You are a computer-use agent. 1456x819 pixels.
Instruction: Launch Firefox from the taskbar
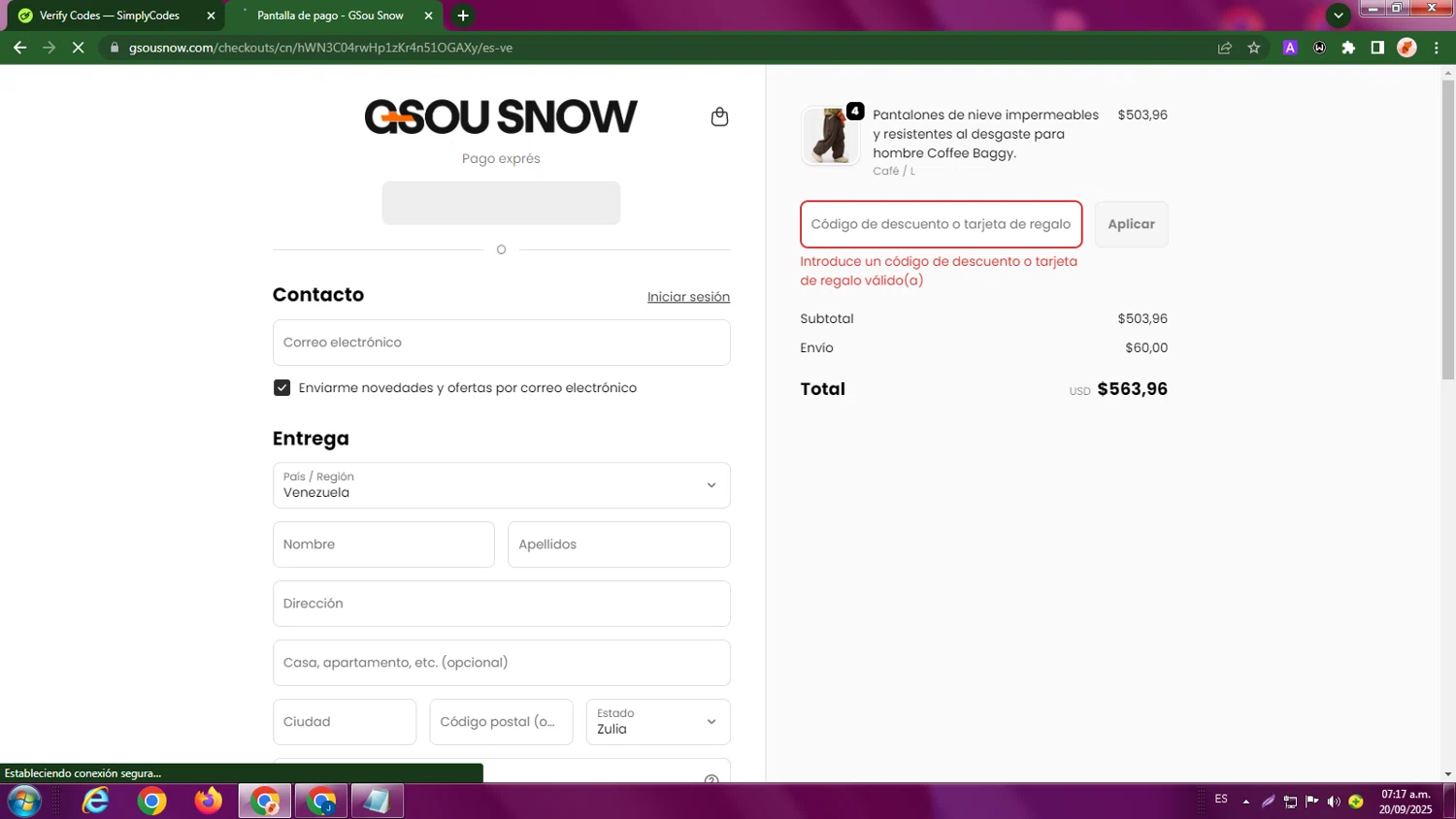[208, 802]
